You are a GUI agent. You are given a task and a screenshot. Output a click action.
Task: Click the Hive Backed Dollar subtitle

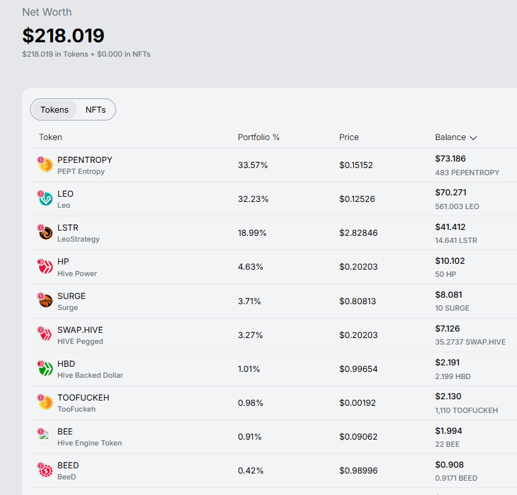point(90,375)
